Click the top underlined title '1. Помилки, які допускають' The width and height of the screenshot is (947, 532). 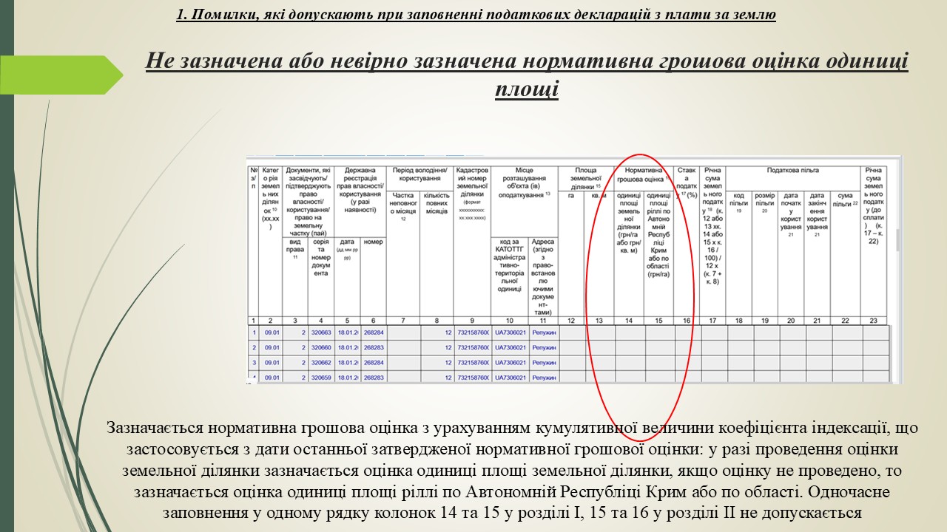pyautogui.click(x=476, y=14)
